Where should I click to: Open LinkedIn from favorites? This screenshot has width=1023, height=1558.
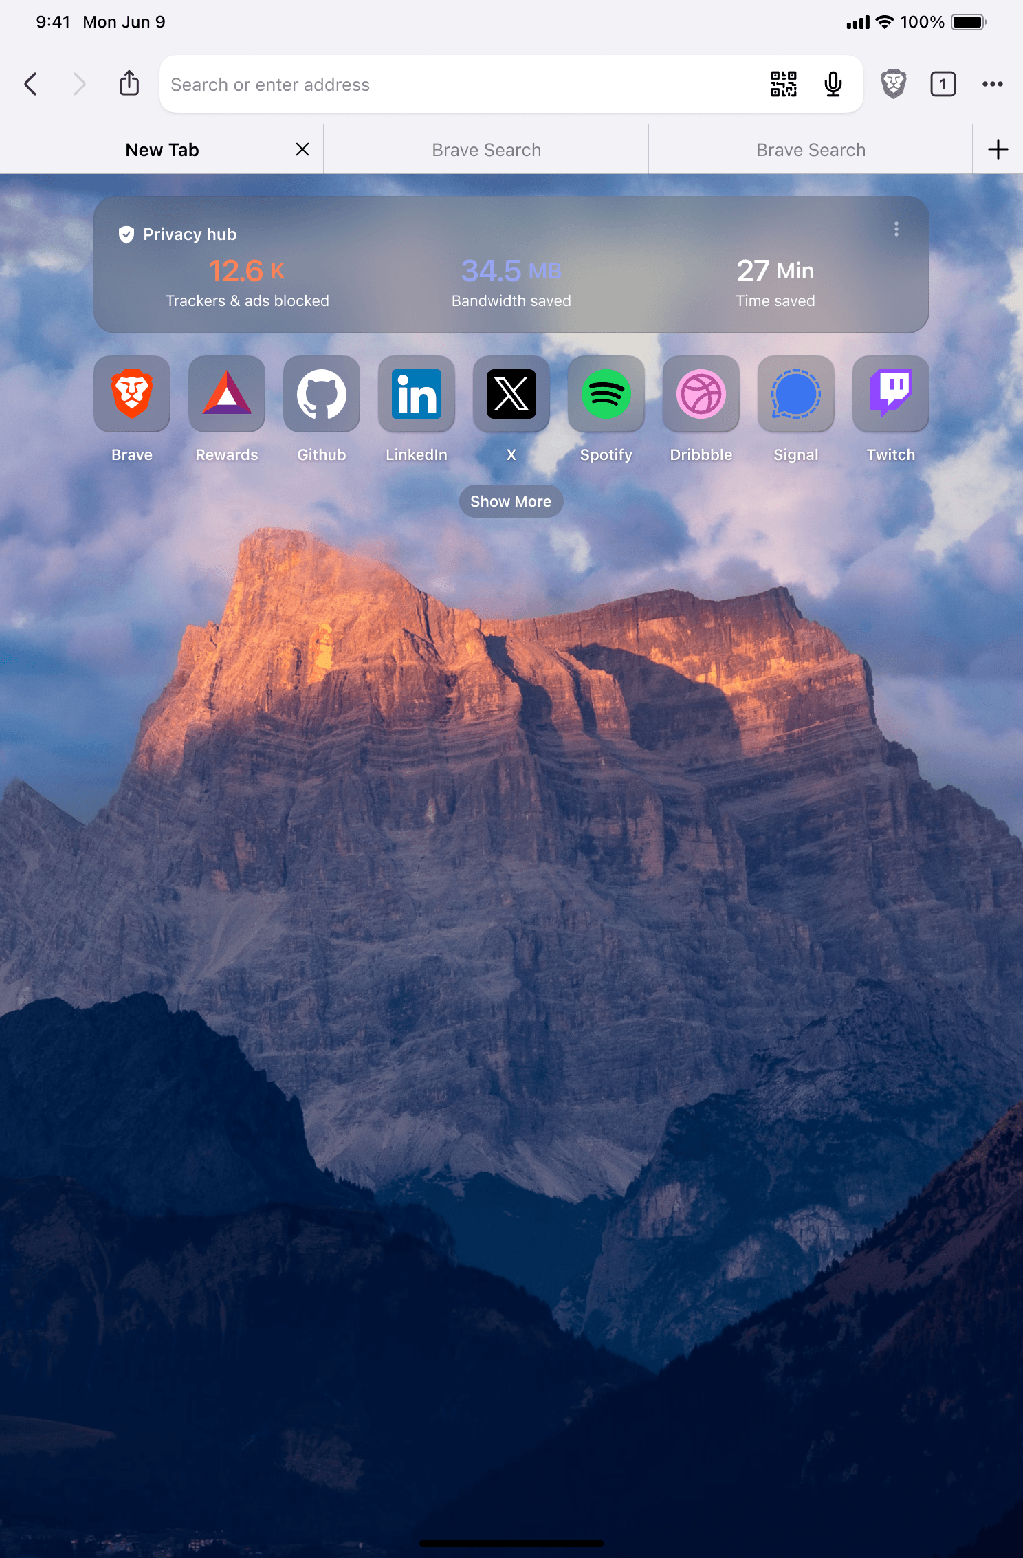(416, 394)
